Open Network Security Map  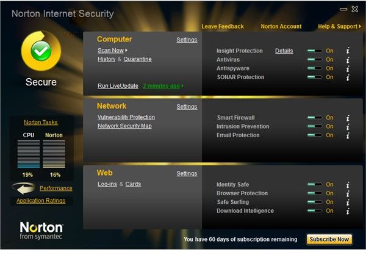pos(124,126)
